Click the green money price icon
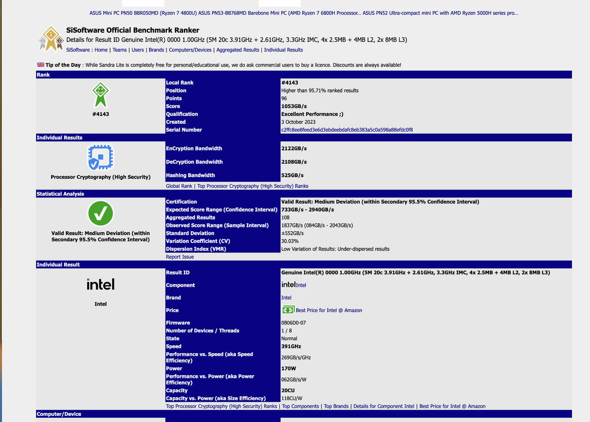590x422 pixels. [288, 310]
